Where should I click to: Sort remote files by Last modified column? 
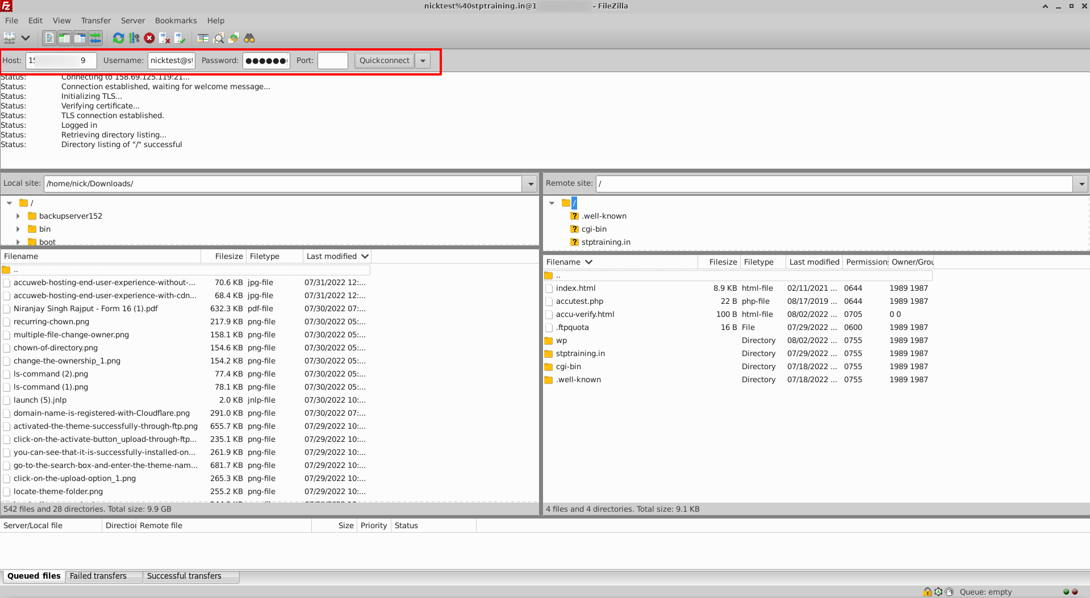pos(814,262)
